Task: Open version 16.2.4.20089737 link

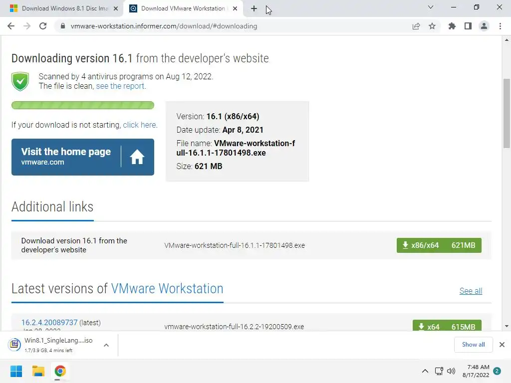Action: (x=49, y=323)
